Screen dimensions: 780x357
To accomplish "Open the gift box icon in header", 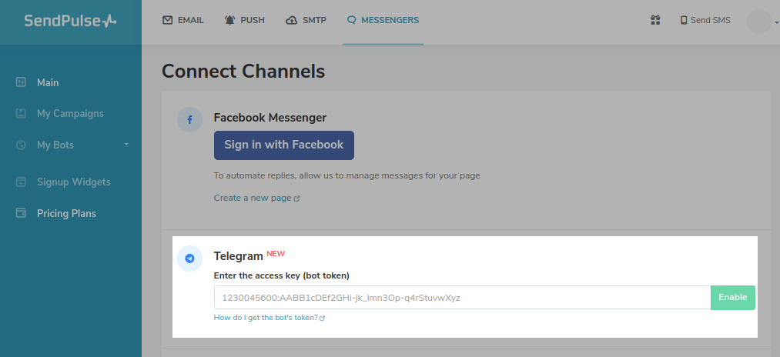I will point(655,20).
